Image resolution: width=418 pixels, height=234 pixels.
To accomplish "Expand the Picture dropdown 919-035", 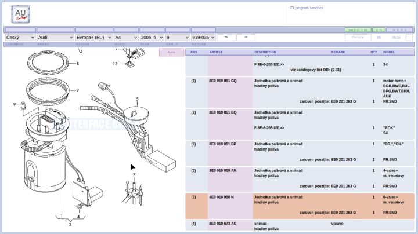I will (203, 38).
